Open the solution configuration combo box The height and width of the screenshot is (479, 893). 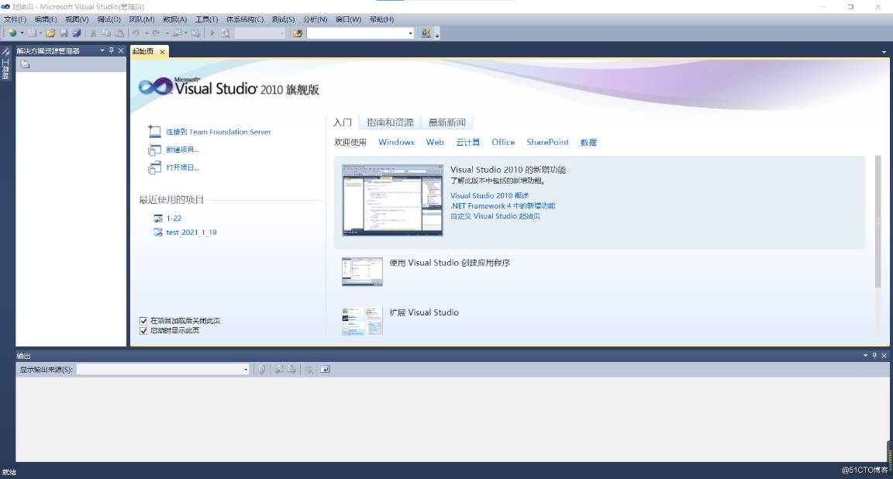point(260,33)
